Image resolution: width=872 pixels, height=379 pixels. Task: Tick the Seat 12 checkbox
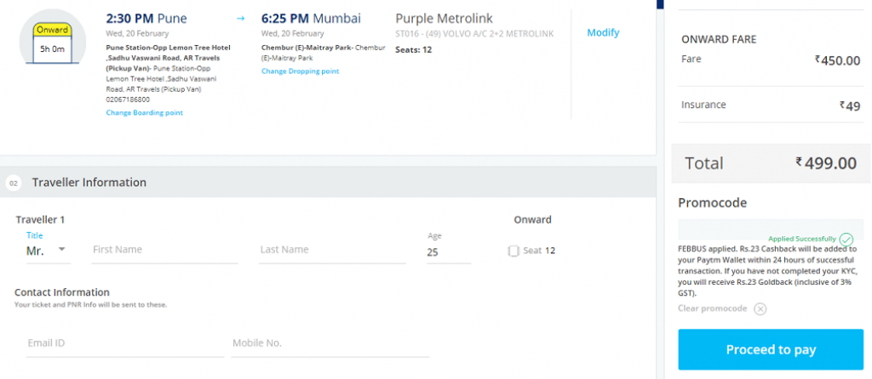pos(513,251)
